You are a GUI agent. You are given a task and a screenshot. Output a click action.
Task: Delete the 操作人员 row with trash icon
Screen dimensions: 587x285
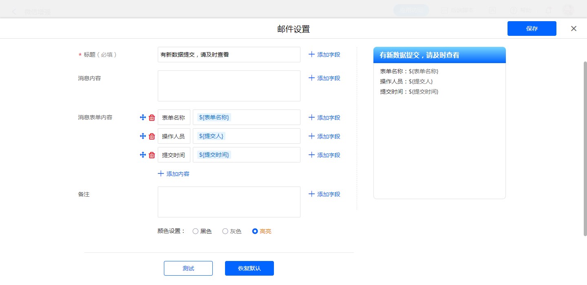(x=152, y=136)
